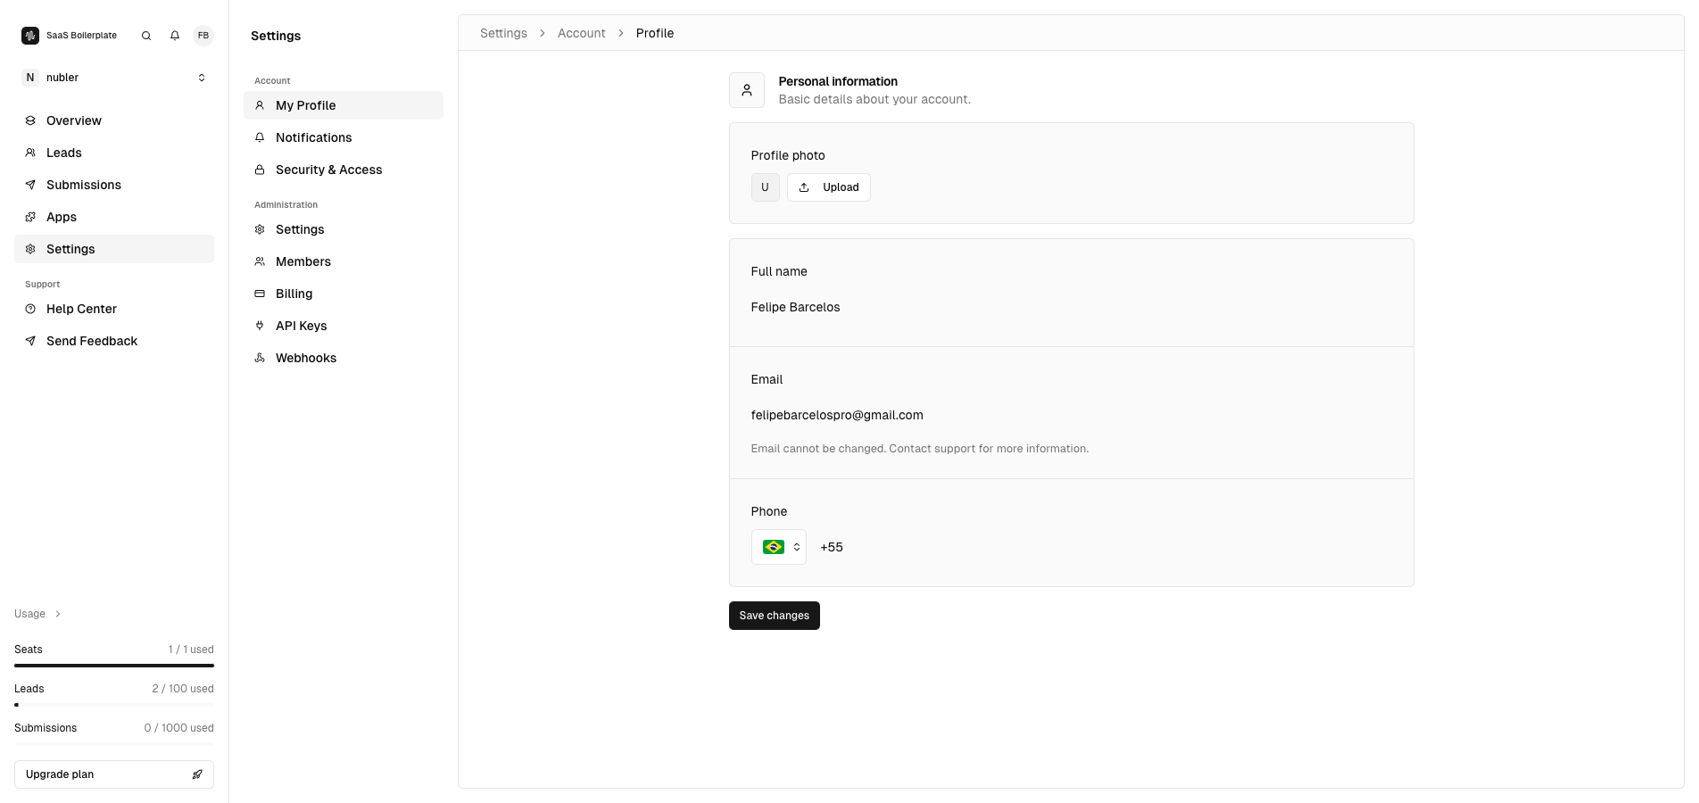Select the API Keys key icon
The height and width of the screenshot is (803, 1699).
[x=259, y=326]
